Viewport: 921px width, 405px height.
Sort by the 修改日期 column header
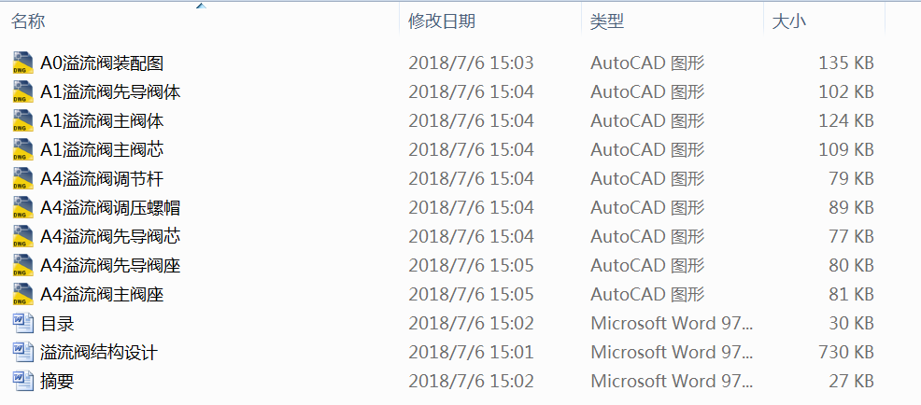(x=442, y=21)
